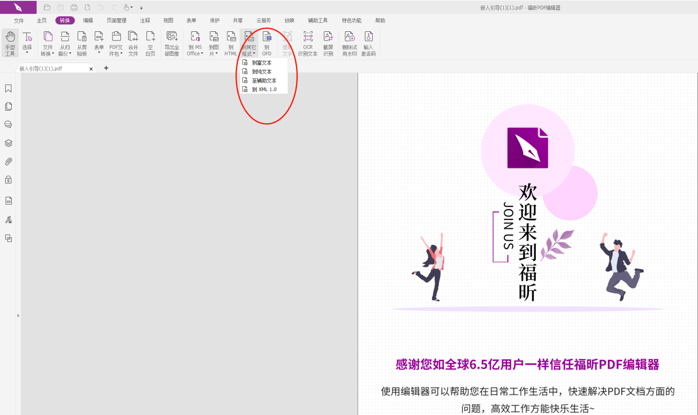Open the 输入激活码 activation dialog
The width and height of the screenshot is (698, 415).
pyautogui.click(x=368, y=43)
